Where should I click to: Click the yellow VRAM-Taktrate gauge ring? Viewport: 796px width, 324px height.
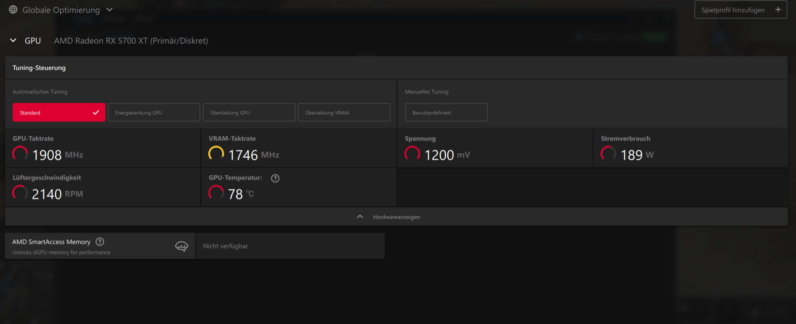pyautogui.click(x=216, y=154)
